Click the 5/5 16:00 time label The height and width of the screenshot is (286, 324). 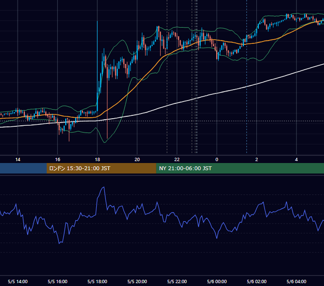pyautogui.click(x=58, y=281)
